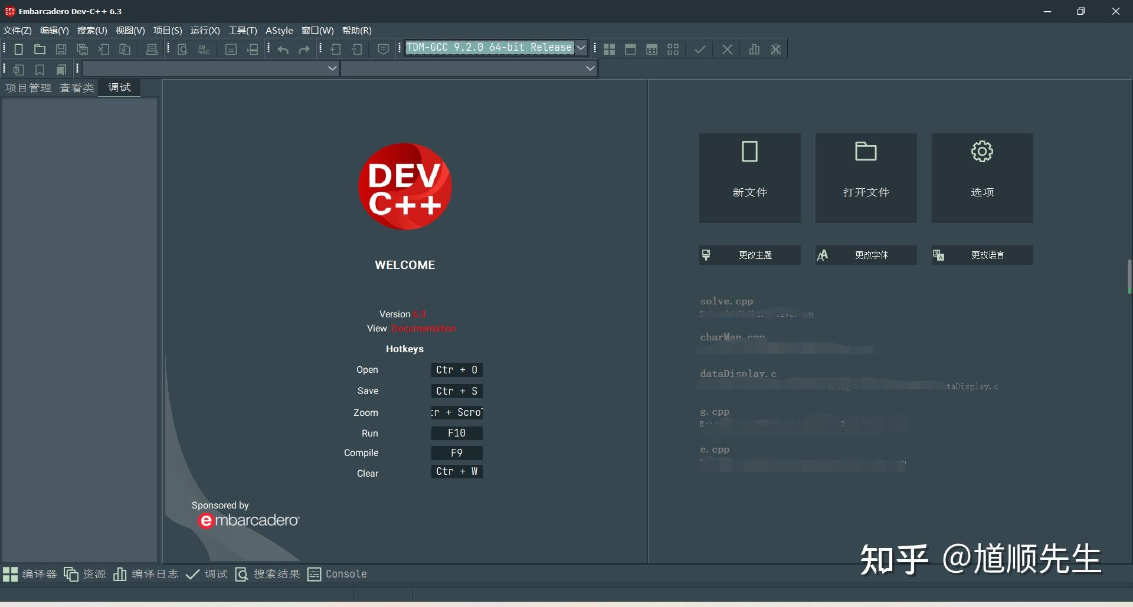The height and width of the screenshot is (607, 1133).
Task: Click the Stop execution X icon
Action: (x=727, y=50)
